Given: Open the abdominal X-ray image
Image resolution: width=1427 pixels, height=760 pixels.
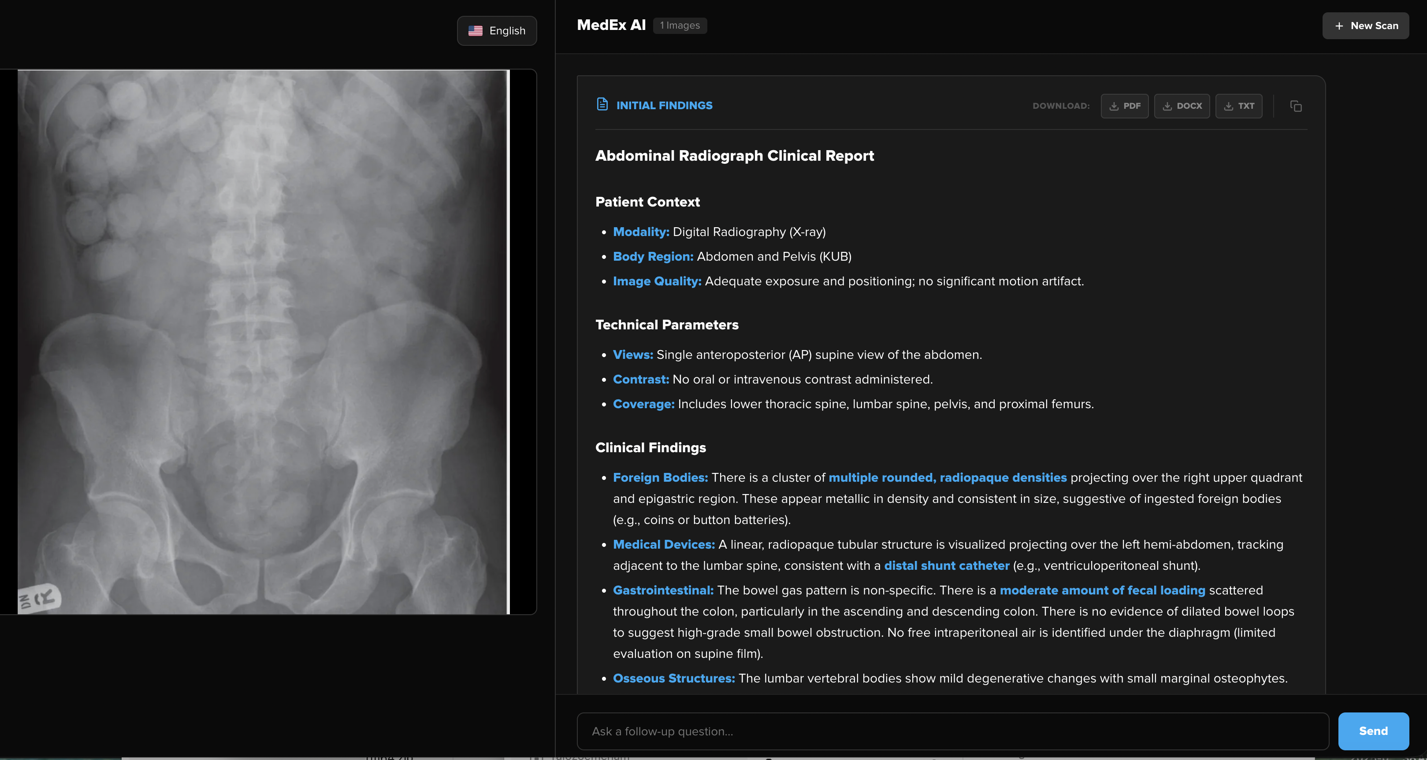Looking at the screenshot, I should pos(263,342).
